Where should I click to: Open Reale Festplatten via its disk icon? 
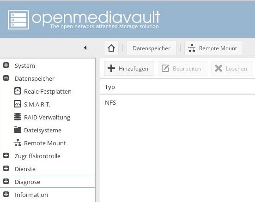tap(18, 91)
